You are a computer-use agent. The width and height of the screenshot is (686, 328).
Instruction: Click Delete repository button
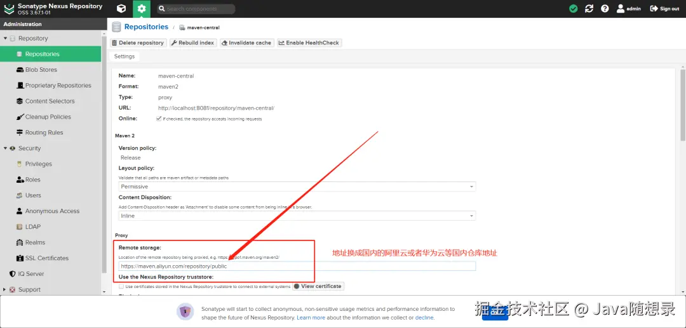pos(138,43)
